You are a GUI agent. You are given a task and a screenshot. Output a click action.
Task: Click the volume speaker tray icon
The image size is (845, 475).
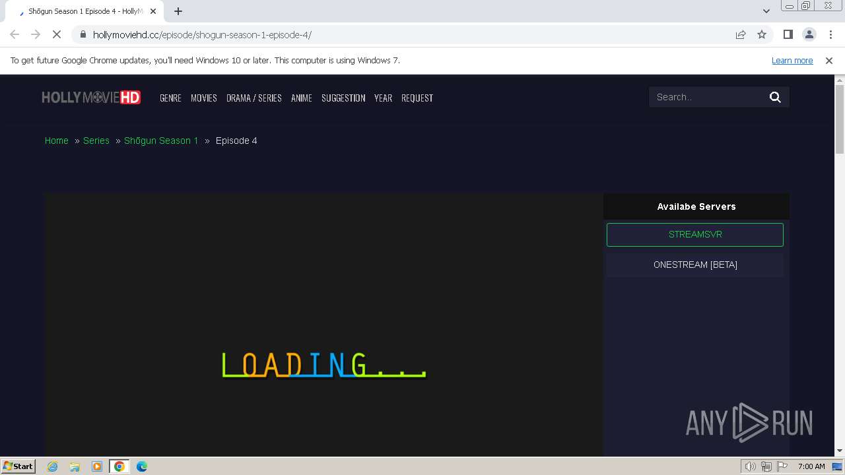(750, 466)
